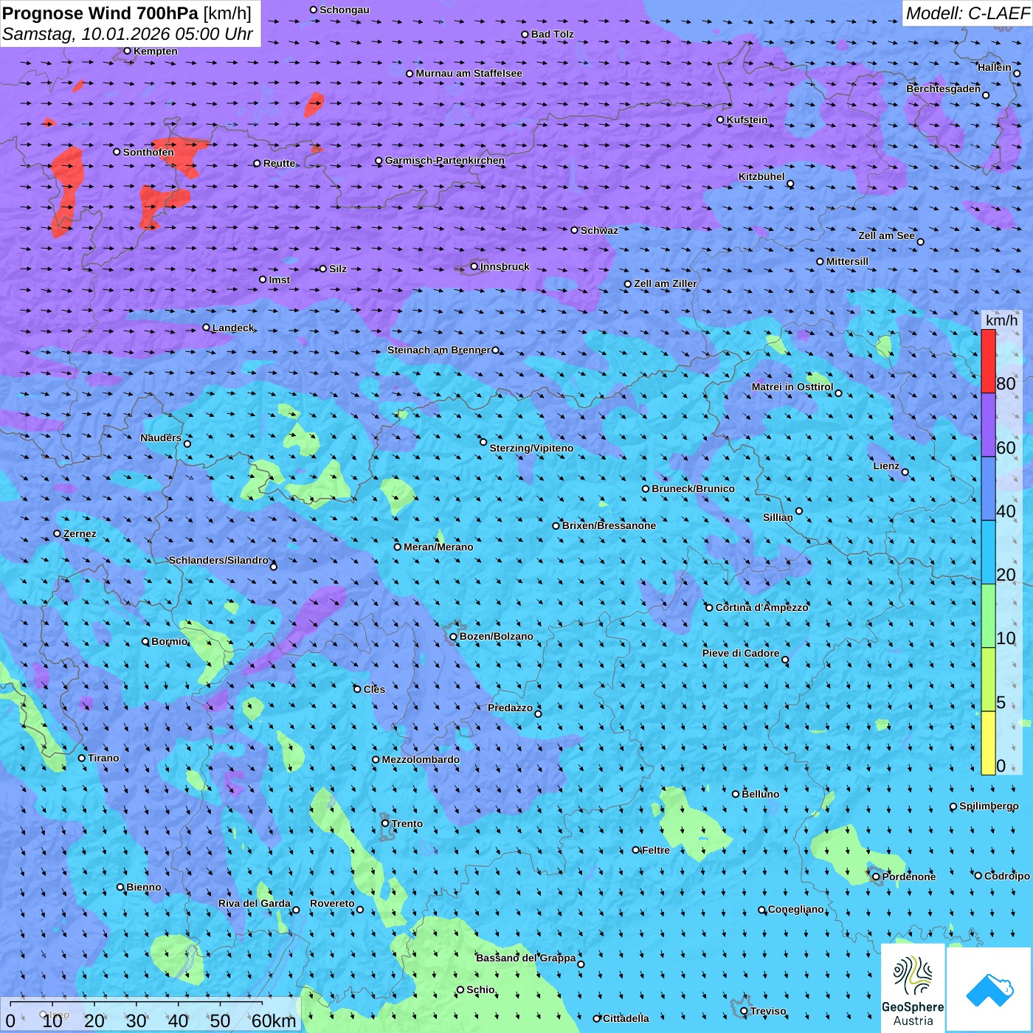Image resolution: width=1033 pixels, height=1033 pixels.
Task: Click the Zell am See marker
Action: tap(920, 241)
